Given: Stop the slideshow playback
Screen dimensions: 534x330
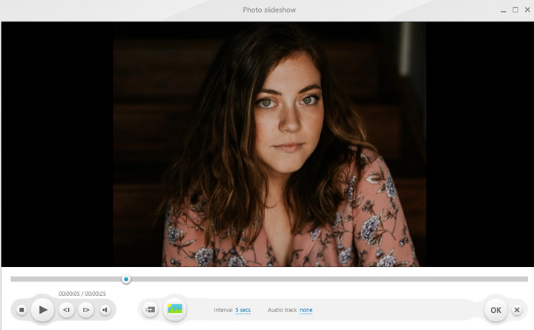Looking at the screenshot, I should tap(22, 310).
